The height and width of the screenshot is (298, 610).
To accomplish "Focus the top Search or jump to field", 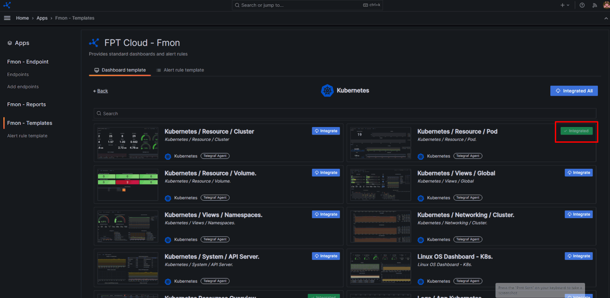I will click(x=307, y=5).
